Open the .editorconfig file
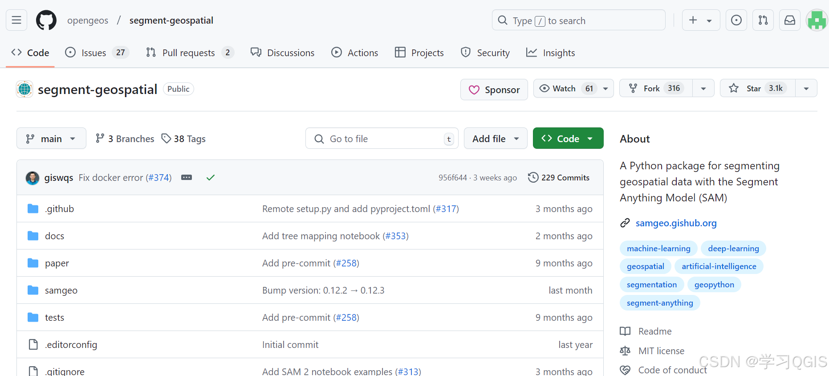This screenshot has height=376, width=829. [71, 344]
